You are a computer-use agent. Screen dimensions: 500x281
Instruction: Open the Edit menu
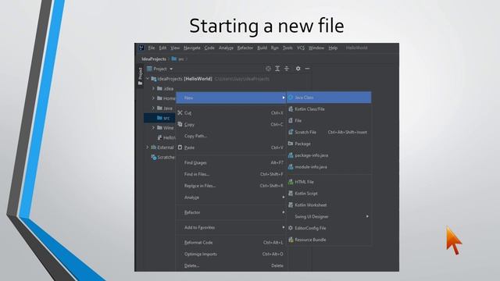tap(162, 48)
